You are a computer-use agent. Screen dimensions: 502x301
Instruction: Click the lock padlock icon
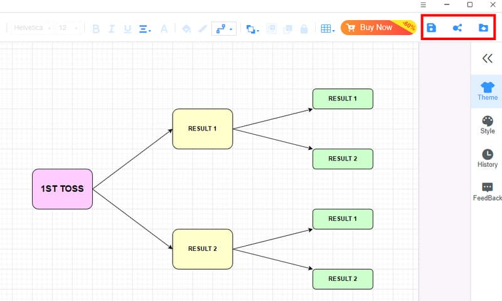(304, 29)
